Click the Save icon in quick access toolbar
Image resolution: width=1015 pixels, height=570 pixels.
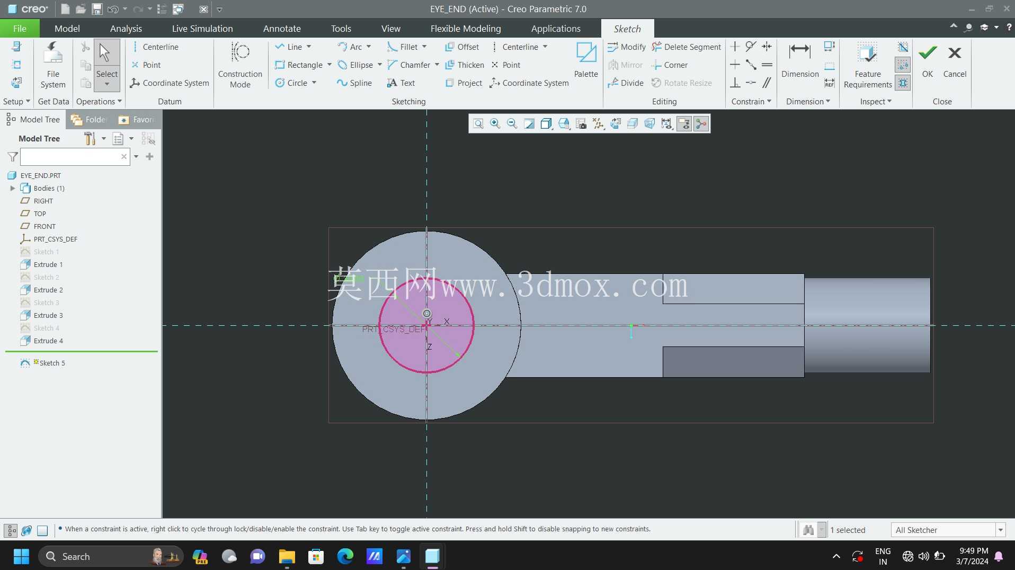[x=97, y=9]
